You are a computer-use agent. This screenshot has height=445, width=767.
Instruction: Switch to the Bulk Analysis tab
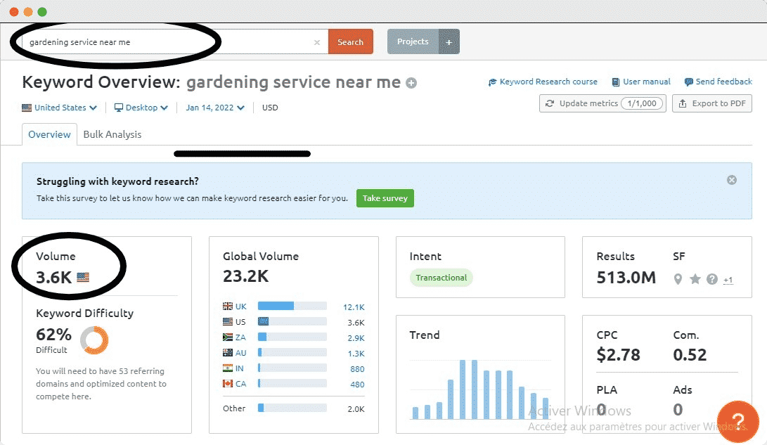pos(112,134)
